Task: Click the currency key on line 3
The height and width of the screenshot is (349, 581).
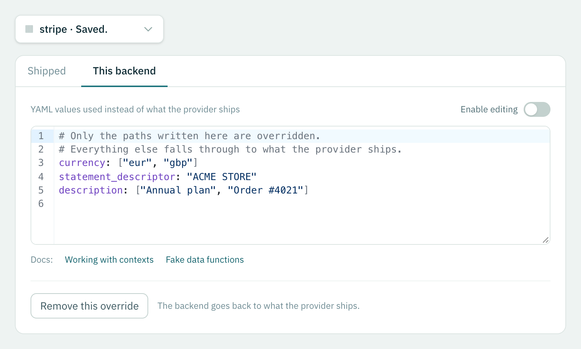Action: pyautogui.click(x=82, y=163)
